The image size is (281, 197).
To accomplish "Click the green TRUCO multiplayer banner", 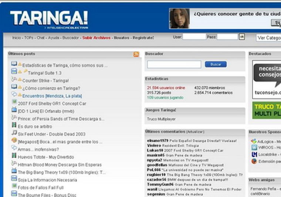I will (267, 110).
